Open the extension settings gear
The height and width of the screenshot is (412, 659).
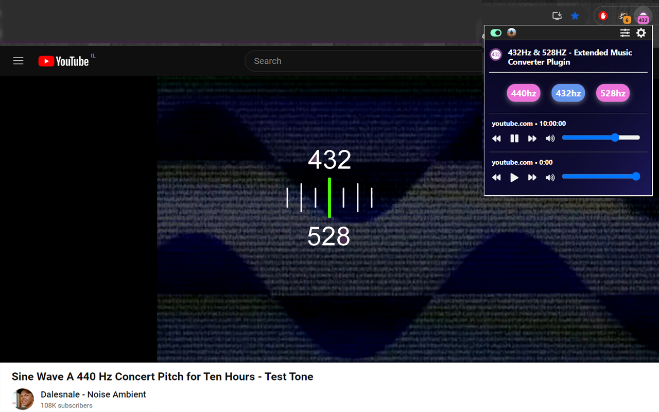point(641,32)
